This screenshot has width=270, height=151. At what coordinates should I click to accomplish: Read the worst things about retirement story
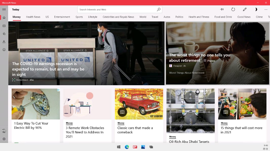pyautogui.click(x=200, y=57)
